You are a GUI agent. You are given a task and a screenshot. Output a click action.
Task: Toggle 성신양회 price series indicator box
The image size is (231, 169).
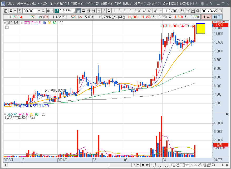point(5,23)
